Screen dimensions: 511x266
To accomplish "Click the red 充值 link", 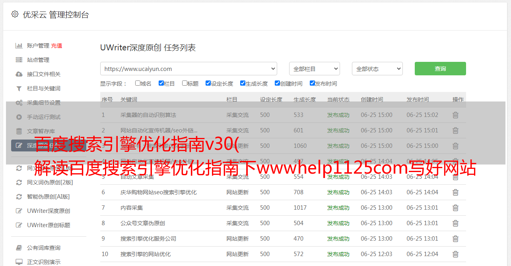I will click(x=56, y=46).
